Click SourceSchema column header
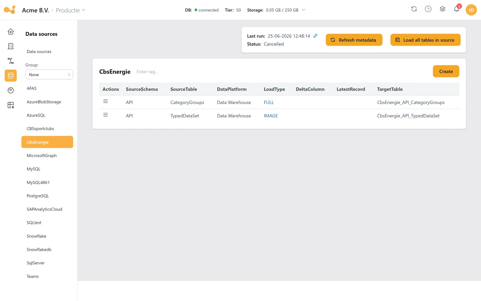Screen dimensions: 481x301 [x=142, y=89]
